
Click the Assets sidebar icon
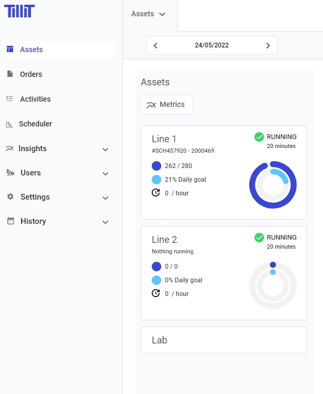click(9, 50)
